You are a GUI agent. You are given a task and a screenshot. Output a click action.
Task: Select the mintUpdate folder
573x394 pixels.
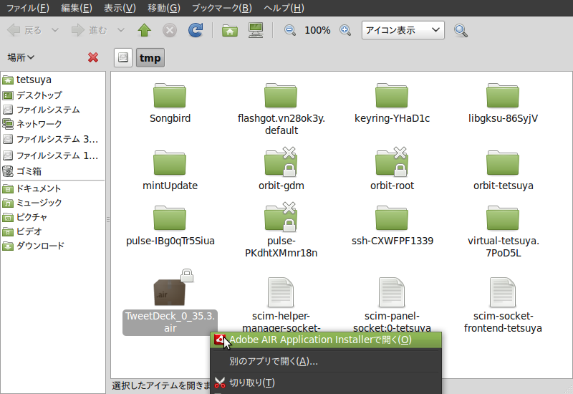point(170,170)
